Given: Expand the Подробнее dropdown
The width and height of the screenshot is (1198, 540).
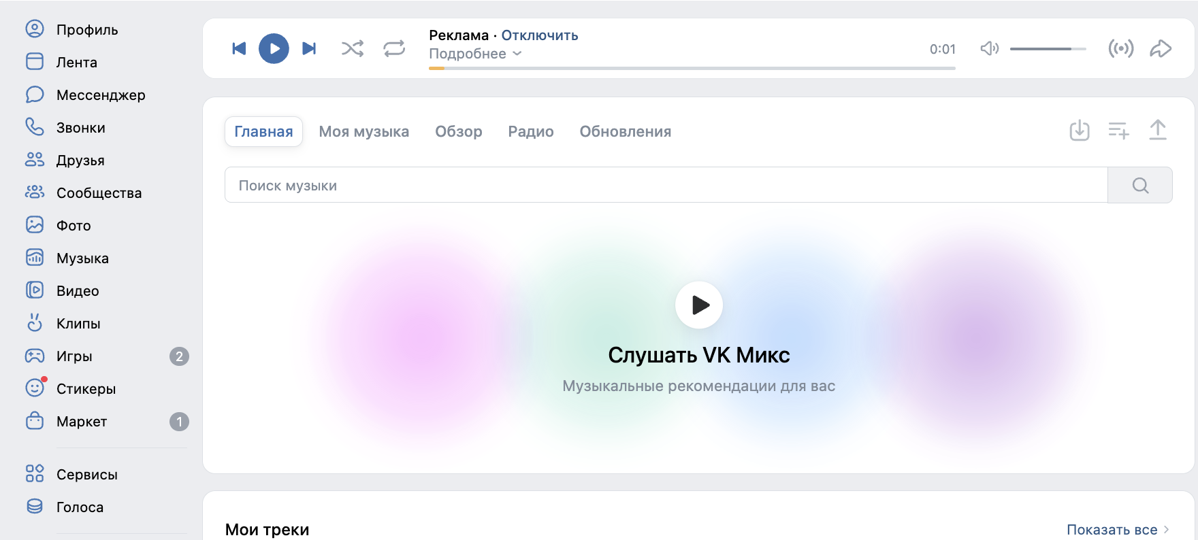Looking at the screenshot, I should (475, 54).
